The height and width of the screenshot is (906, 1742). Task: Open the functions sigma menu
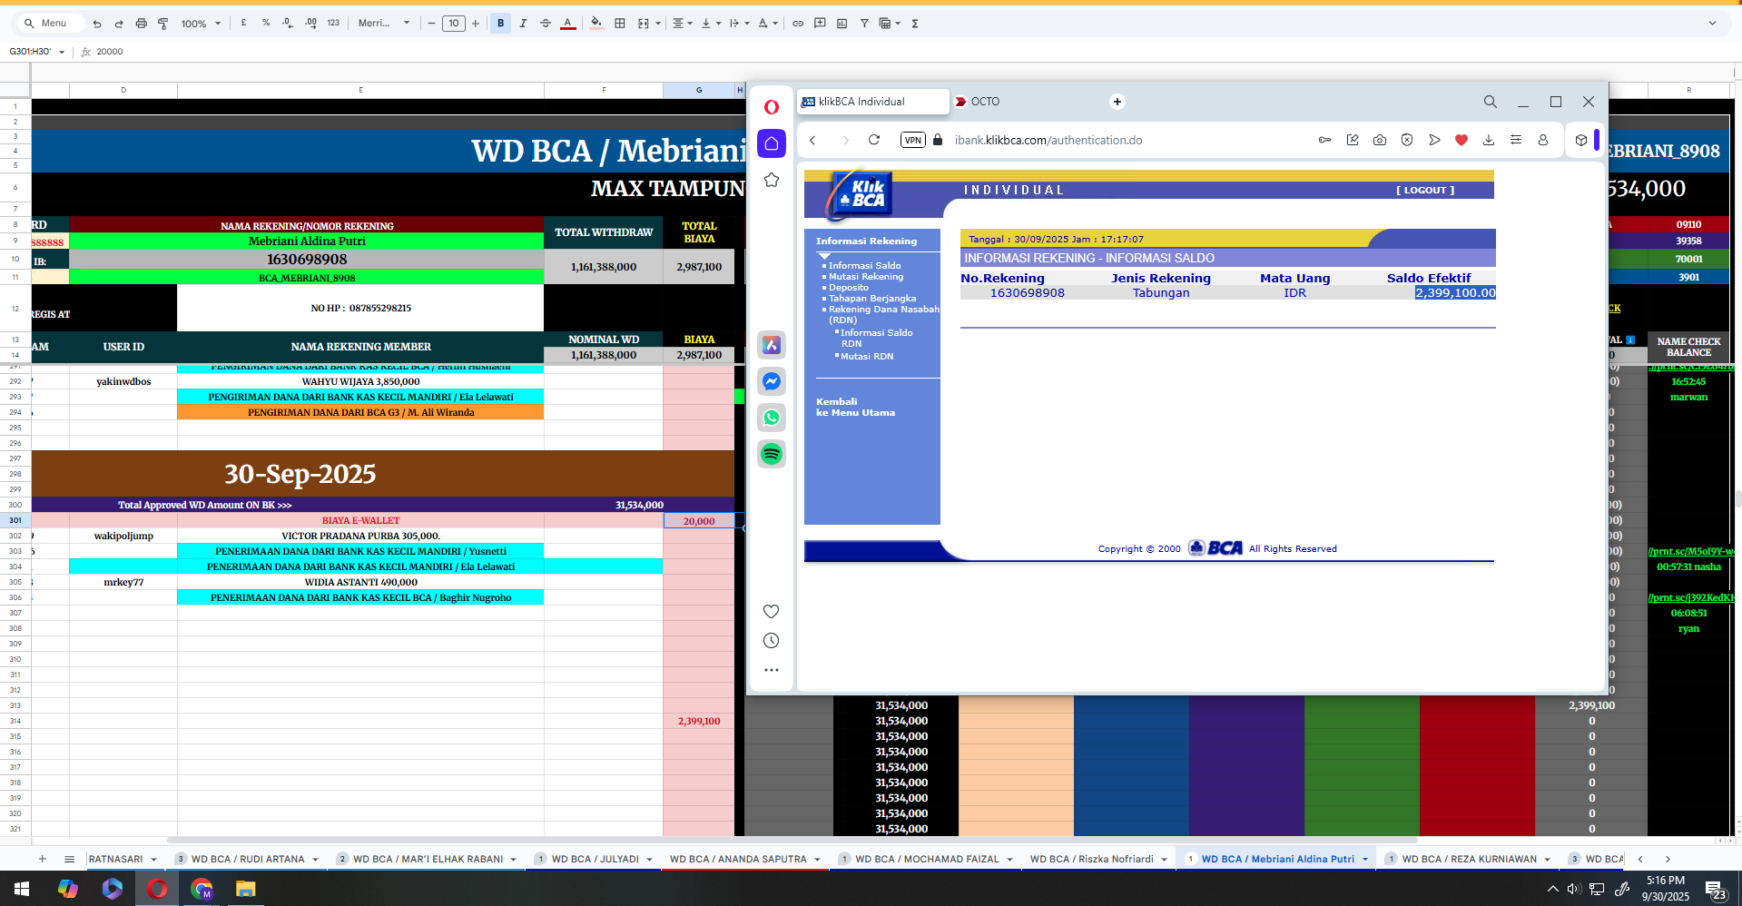[x=915, y=24]
